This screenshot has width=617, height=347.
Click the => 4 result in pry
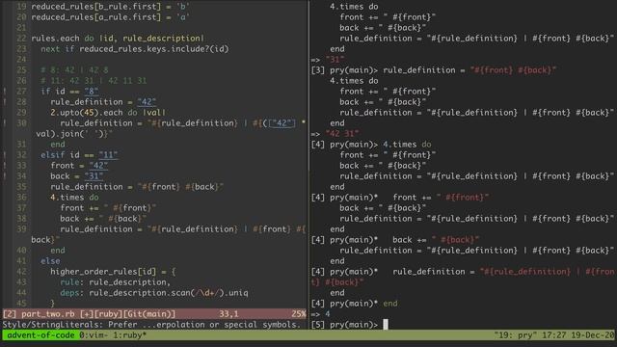click(320, 314)
